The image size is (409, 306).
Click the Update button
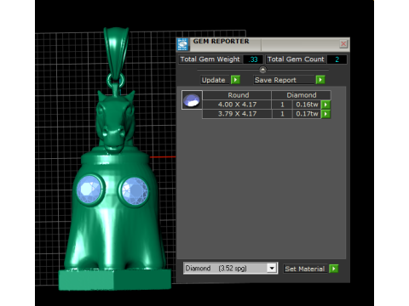pyautogui.click(x=215, y=80)
